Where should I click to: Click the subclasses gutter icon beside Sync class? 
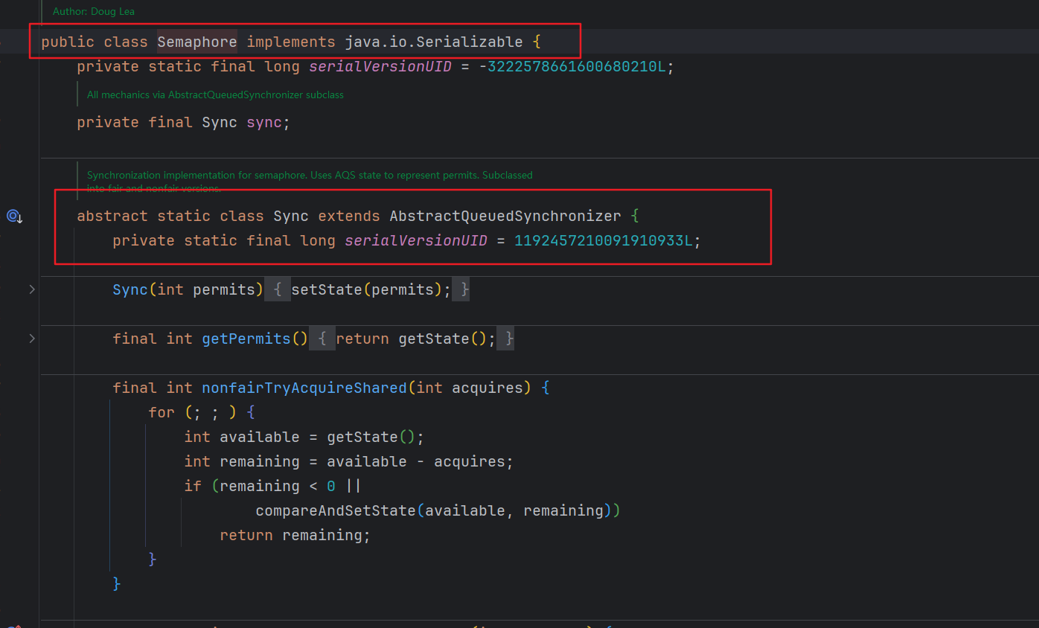coord(14,217)
